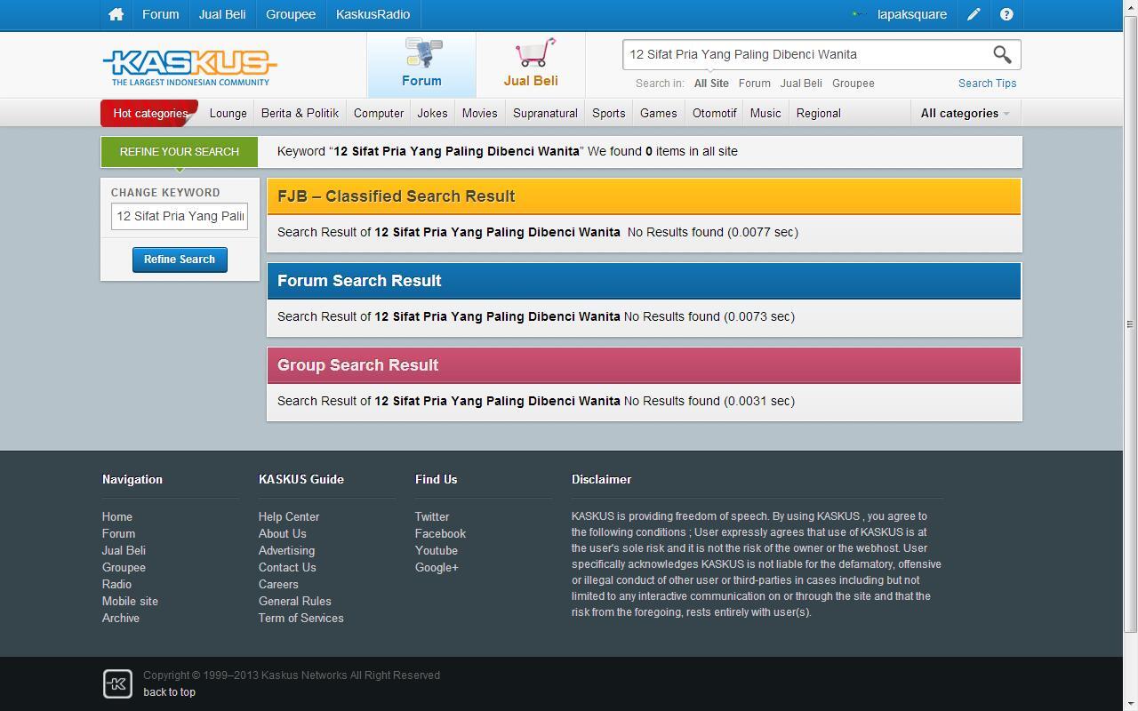Viewport: 1138px width, 711px height.
Task: Open Forum in the top navigation bar
Action: [160, 14]
